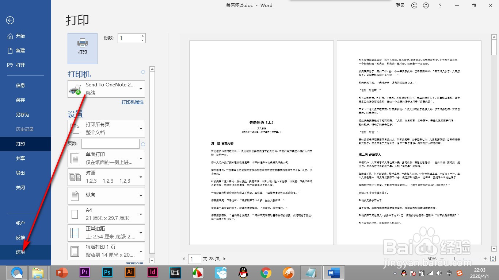Select the first page preview thumbnail
This screenshot has height=280, width=499.
[262, 143]
